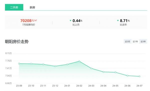Screen dimensions: 150x91
Task: Select the 近3月 time range
Action: (127, 41)
